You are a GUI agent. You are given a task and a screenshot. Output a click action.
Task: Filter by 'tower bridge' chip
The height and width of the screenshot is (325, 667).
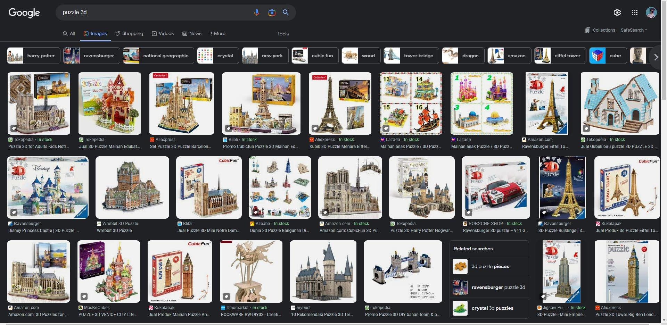coord(411,56)
